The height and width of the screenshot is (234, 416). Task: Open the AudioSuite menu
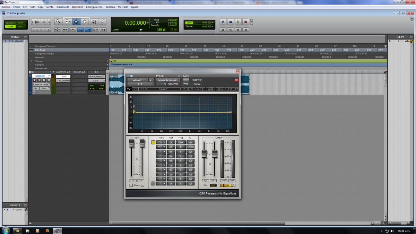(x=62, y=7)
